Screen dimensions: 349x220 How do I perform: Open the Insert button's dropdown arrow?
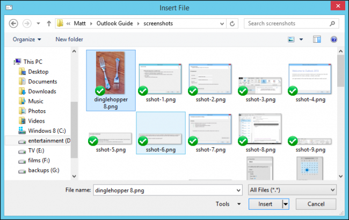(x=286, y=204)
